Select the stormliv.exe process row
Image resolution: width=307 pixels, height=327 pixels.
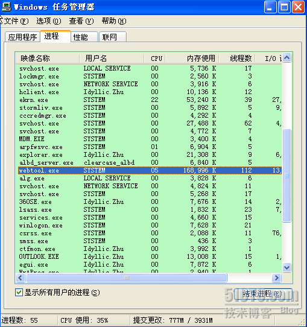click(x=150, y=108)
